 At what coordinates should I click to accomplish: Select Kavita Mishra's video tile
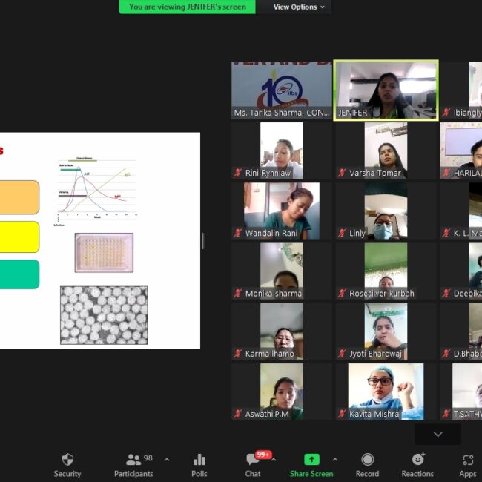(386, 391)
